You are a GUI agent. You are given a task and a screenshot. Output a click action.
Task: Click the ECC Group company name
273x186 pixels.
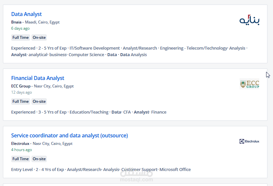(21, 86)
